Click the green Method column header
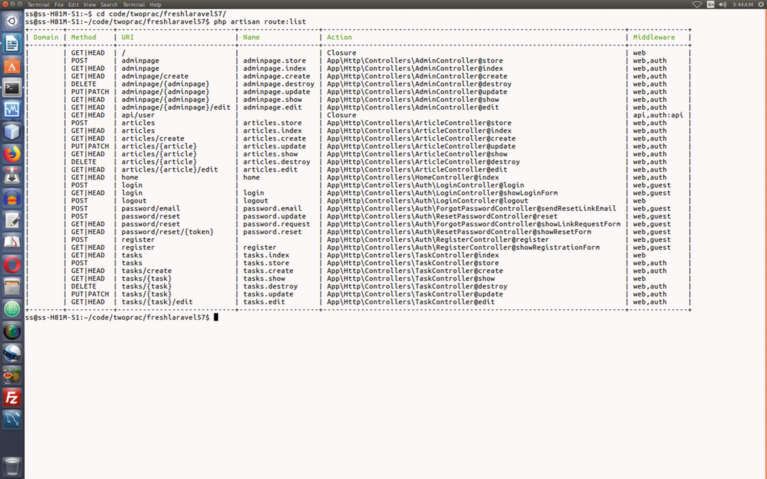The width and height of the screenshot is (767, 479). pos(84,37)
